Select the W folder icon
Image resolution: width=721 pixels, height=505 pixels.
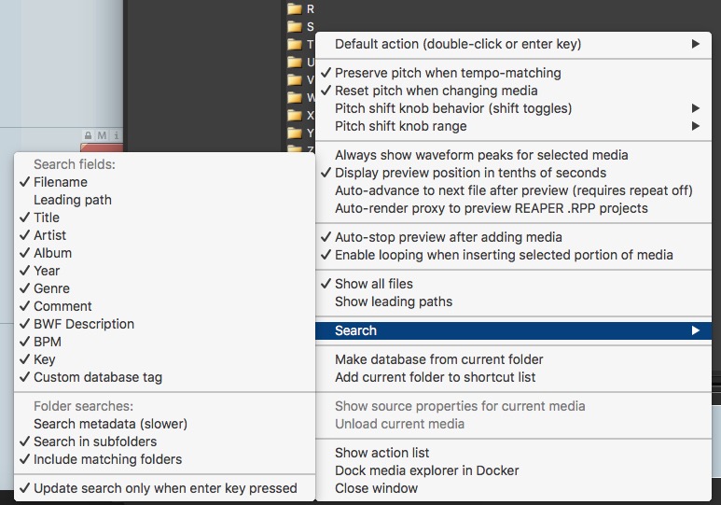coord(294,97)
